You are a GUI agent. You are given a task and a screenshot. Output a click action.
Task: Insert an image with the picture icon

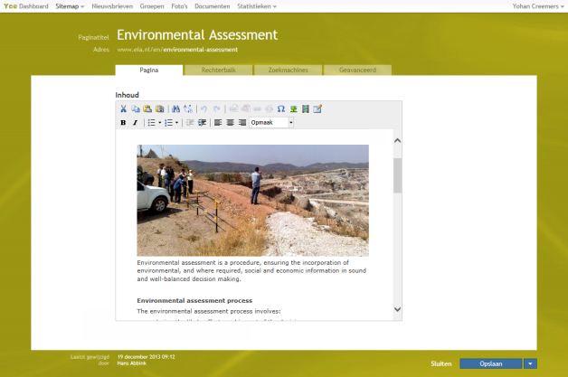[293, 109]
